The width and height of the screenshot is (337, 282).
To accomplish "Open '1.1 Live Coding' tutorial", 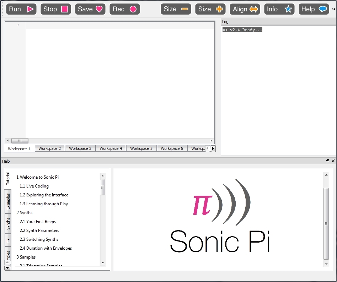I will tap(34, 186).
